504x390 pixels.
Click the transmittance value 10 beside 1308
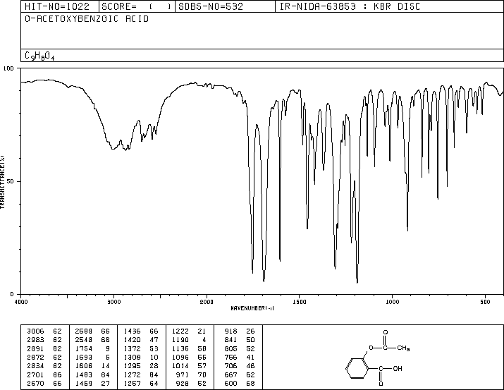point(154,357)
